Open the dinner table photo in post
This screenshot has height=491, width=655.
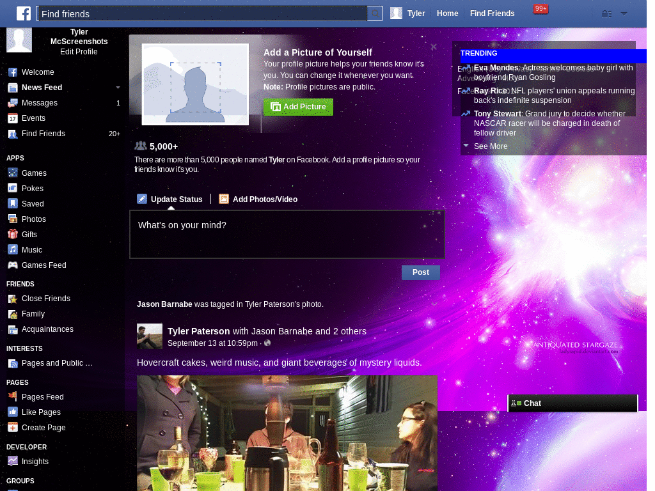pyautogui.click(x=287, y=433)
